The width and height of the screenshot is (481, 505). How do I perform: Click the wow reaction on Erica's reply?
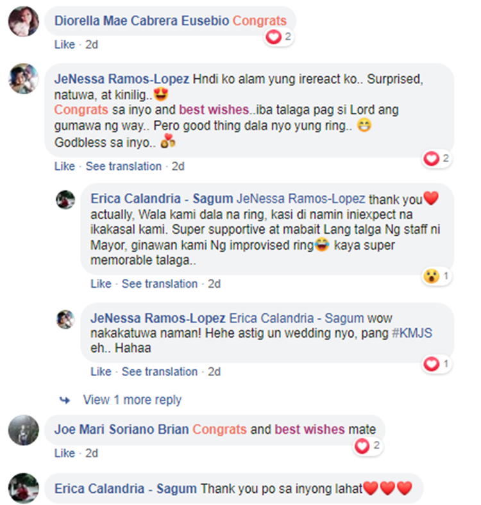[x=432, y=276]
